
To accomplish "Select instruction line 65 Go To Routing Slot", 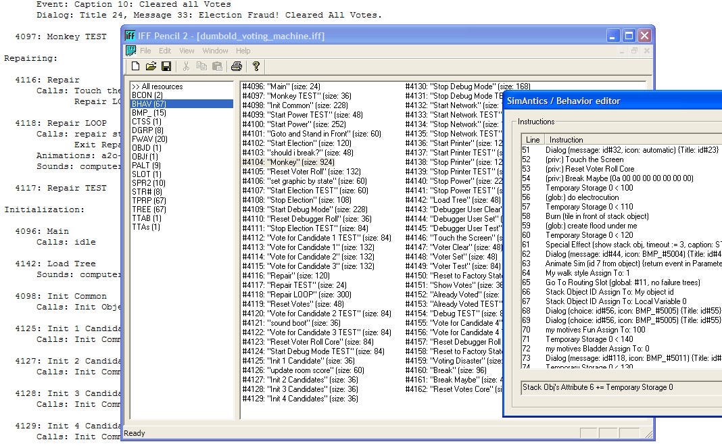I will 622,282.
